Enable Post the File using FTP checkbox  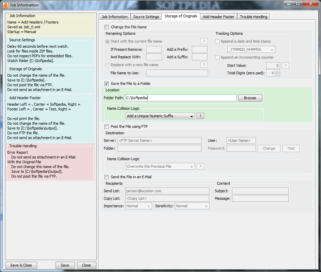pyautogui.click(x=106, y=126)
